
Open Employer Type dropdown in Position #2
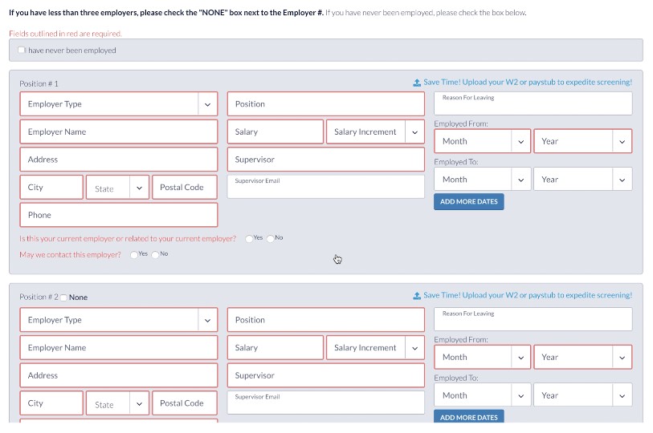[118, 320]
